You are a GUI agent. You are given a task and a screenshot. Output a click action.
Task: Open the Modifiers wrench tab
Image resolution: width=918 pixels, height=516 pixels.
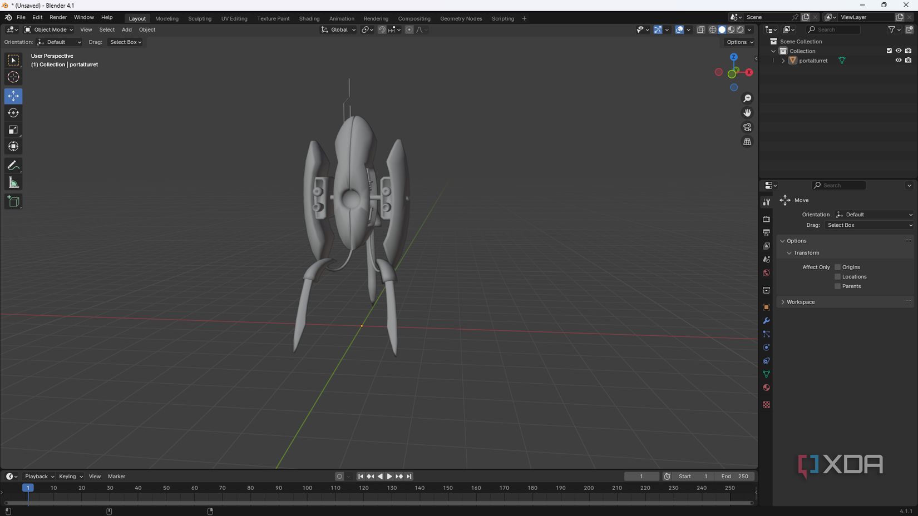(x=766, y=321)
